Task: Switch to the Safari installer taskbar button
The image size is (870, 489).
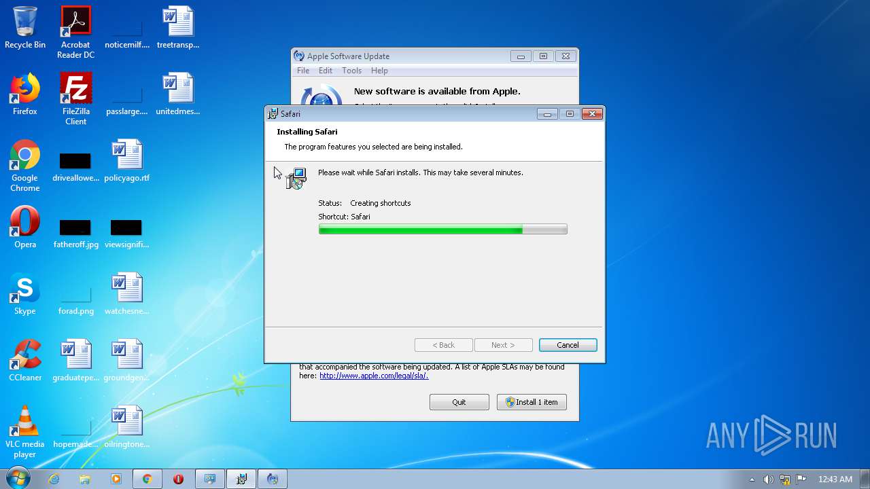Action: 241,479
